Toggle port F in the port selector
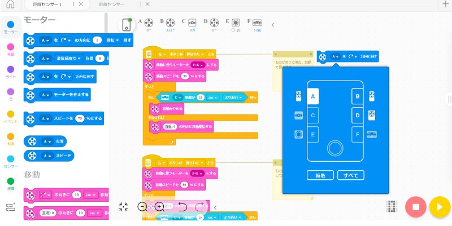This screenshot has height=226, width=452. [x=358, y=134]
